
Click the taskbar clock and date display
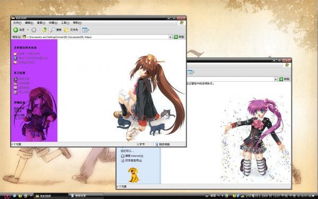pos(280,196)
